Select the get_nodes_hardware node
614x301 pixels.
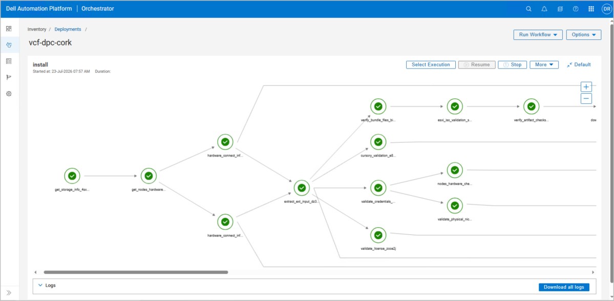[x=149, y=176]
